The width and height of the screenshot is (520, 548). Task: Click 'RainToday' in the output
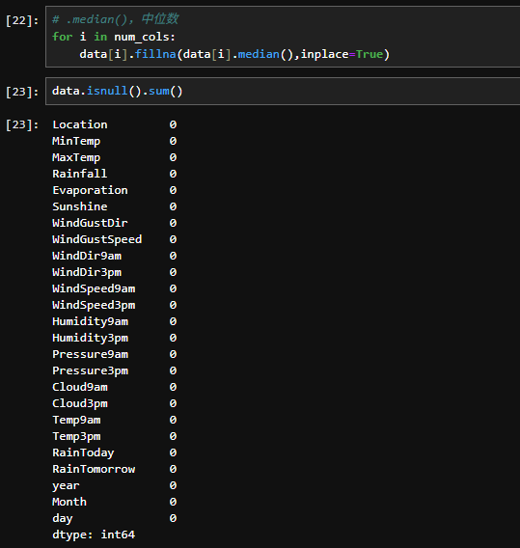point(83,453)
